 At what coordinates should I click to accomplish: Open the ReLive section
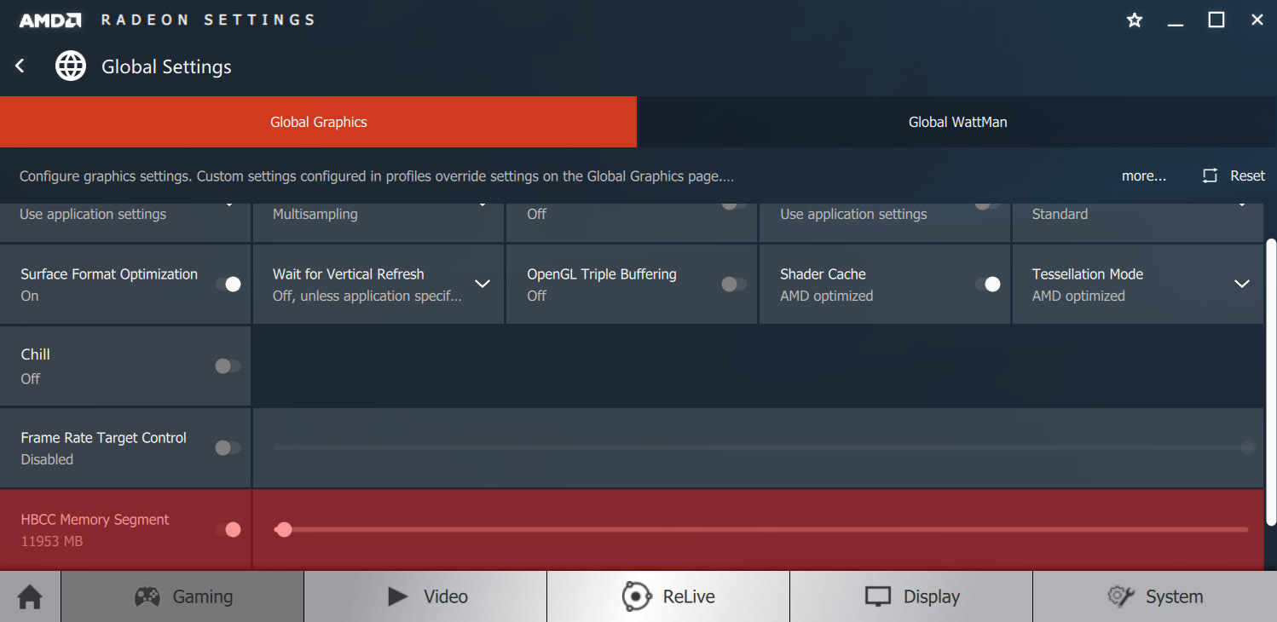click(668, 596)
